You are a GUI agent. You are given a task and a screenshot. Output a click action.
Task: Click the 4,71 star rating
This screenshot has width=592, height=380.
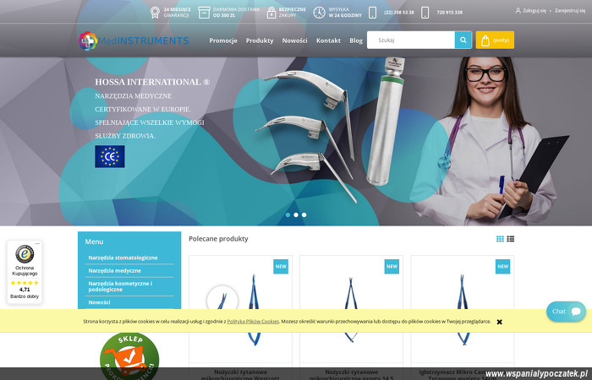(x=25, y=285)
